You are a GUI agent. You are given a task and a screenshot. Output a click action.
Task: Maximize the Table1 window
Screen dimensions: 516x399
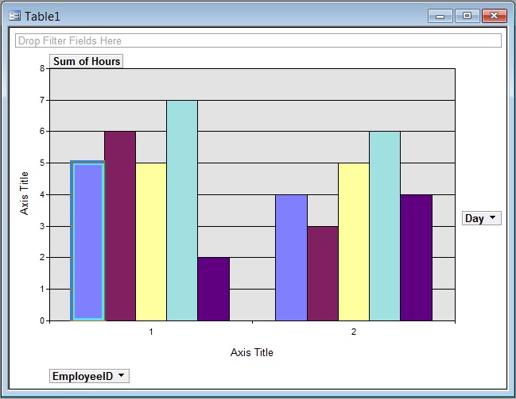click(x=467, y=16)
